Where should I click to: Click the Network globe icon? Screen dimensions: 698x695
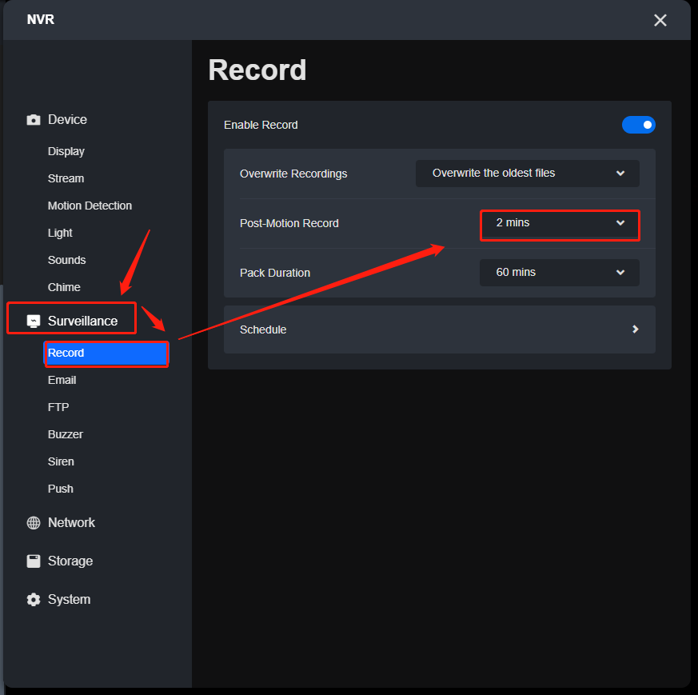click(33, 522)
